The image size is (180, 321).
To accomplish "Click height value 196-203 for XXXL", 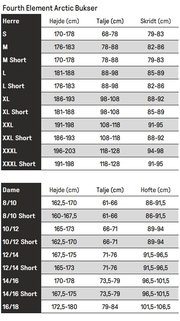I will pos(64,151).
